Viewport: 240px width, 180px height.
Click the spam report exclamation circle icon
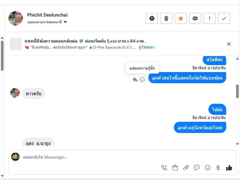click(x=152, y=18)
